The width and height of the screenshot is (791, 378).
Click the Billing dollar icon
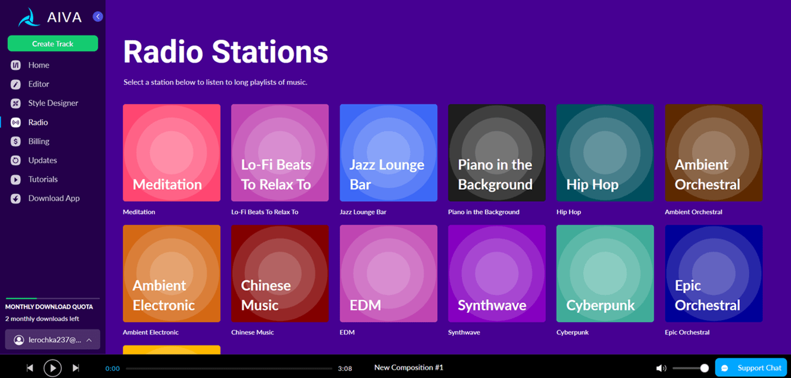pyautogui.click(x=16, y=142)
